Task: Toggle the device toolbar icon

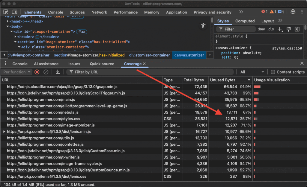Action: [15, 12]
